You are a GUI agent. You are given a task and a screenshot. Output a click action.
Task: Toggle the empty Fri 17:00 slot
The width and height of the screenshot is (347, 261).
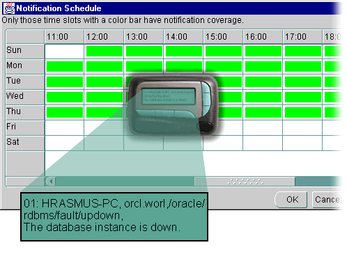coord(302,128)
